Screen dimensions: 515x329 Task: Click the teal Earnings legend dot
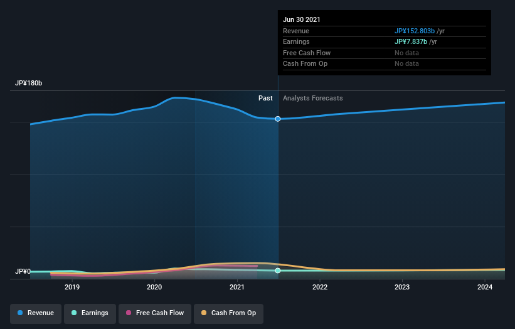click(x=74, y=313)
